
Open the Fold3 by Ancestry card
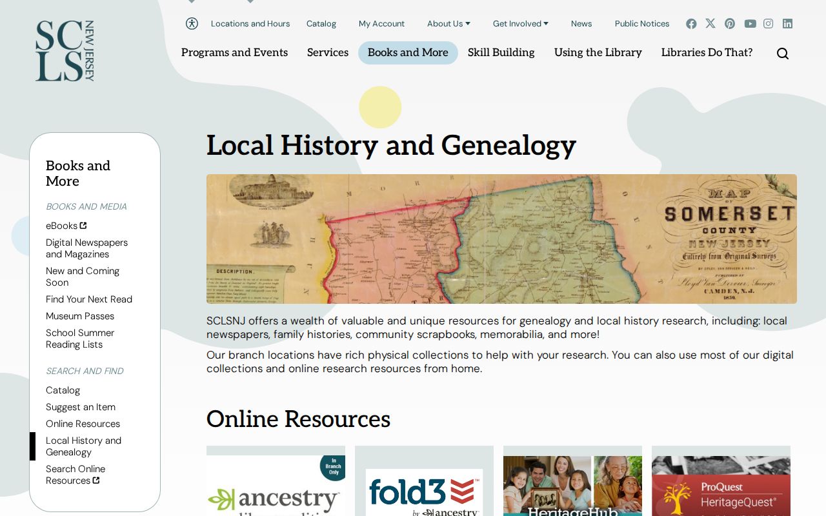point(424,481)
